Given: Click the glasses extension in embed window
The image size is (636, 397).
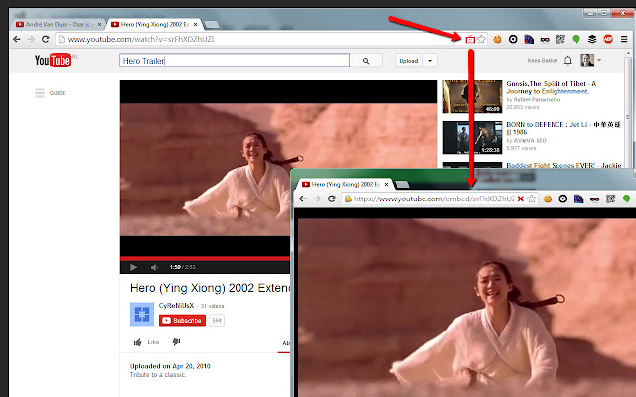Looking at the screenshot, I should click(x=594, y=198).
